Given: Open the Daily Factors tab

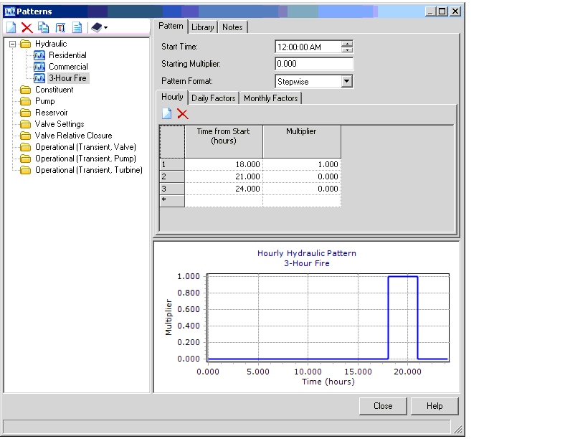Looking at the screenshot, I should pos(213,98).
